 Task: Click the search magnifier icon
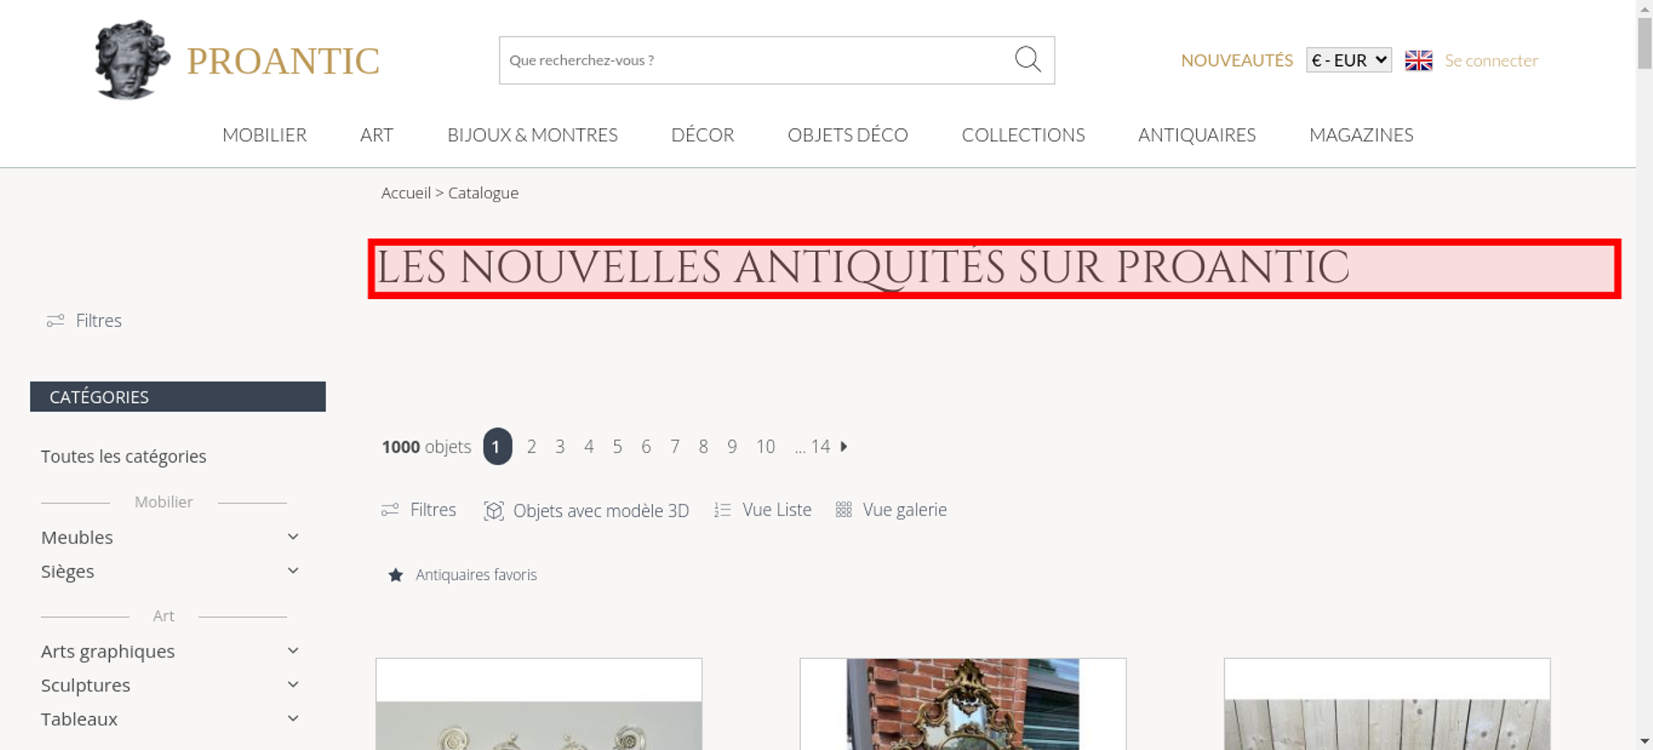pyautogui.click(x=1027, y=59)
